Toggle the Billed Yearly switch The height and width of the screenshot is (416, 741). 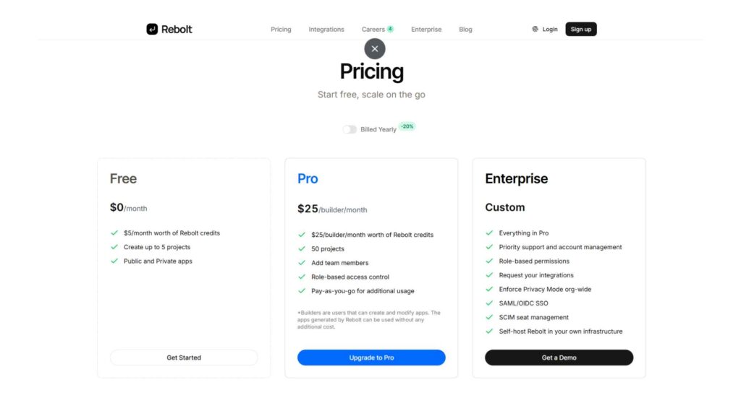click(x=350, y=129)
